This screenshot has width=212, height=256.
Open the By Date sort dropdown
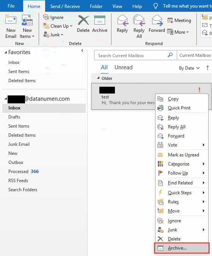[189, 68]
